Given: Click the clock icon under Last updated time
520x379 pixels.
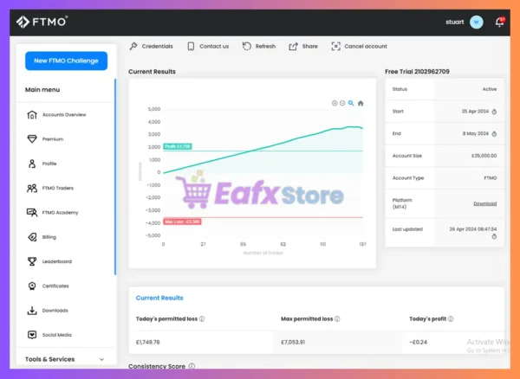Looking at the screenshot, I should tap(494, 236).
